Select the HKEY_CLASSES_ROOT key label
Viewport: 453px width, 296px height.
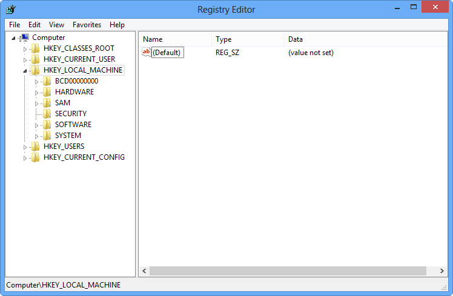pyautogui.click(x=79, y=48)
